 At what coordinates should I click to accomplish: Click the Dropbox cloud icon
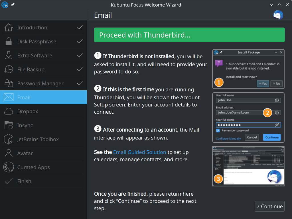click(9, 111)
